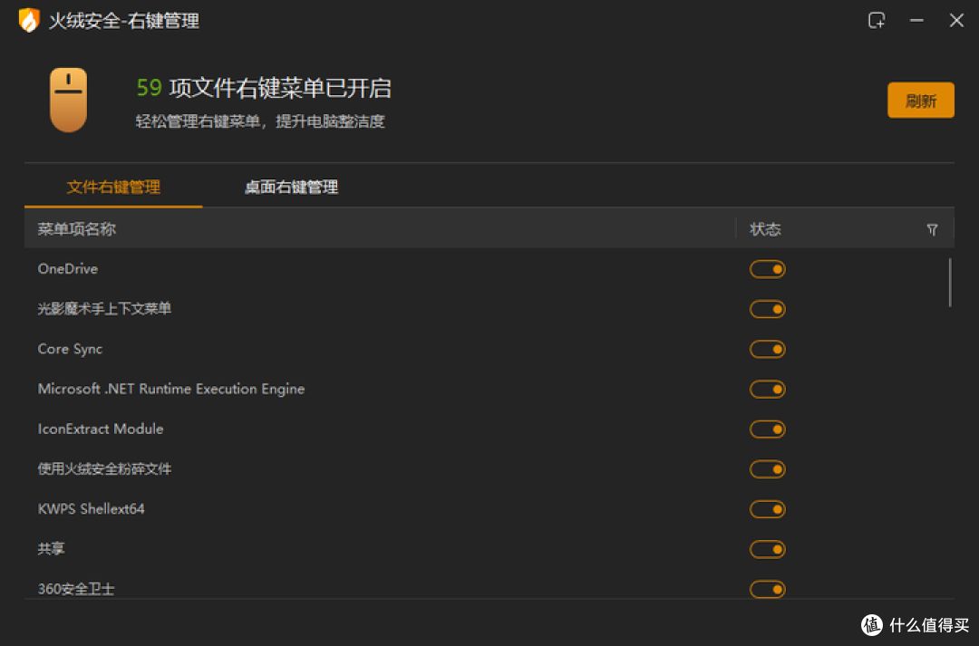Screen dimensions: 979x646
Task: Select the 文件右键管理 tab
Action: click(113, 188)
